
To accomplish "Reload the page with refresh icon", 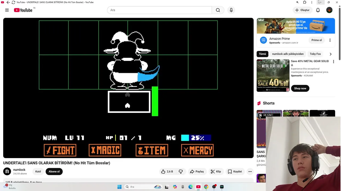I will [13, 2].
